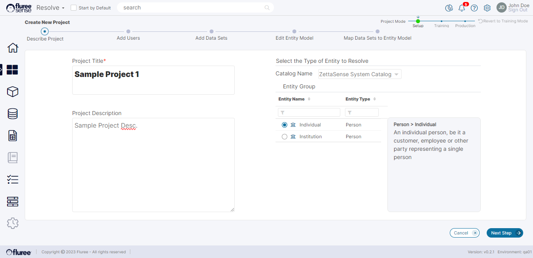Click the checklist icon in sidebar
533x258 pixels.
coord(13,179)
